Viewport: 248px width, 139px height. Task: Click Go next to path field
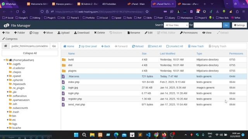point(54,46)
